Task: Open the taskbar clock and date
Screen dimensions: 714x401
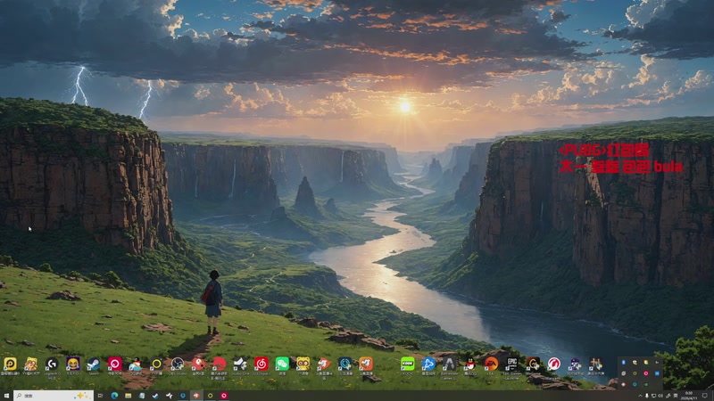Action: [x=689, y=395]
